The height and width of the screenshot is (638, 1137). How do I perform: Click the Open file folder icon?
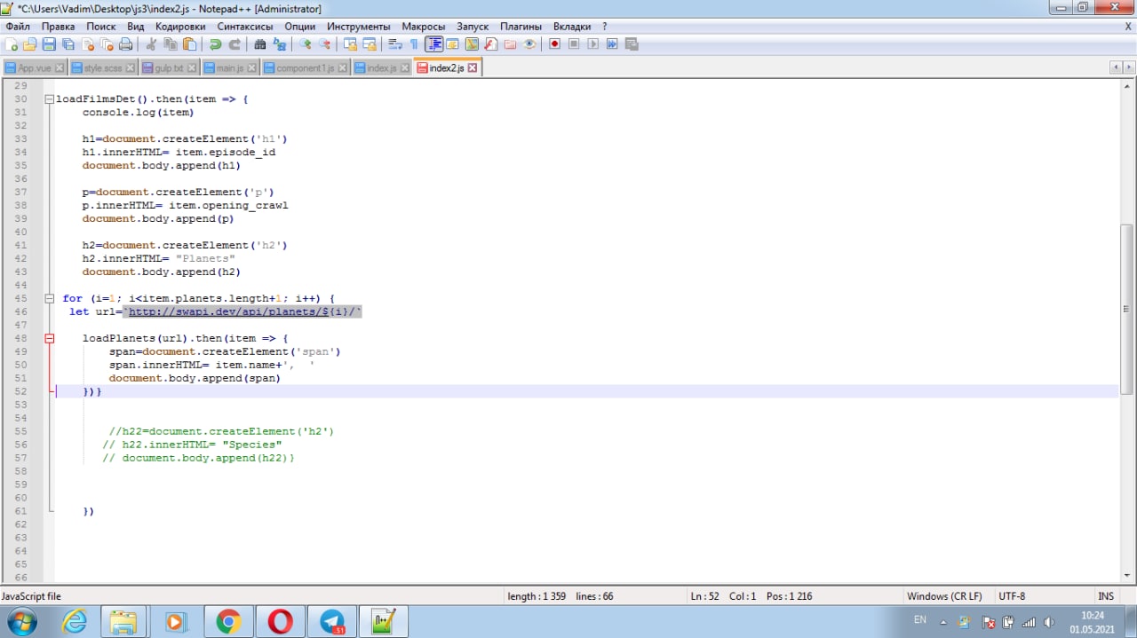[29, 43]
